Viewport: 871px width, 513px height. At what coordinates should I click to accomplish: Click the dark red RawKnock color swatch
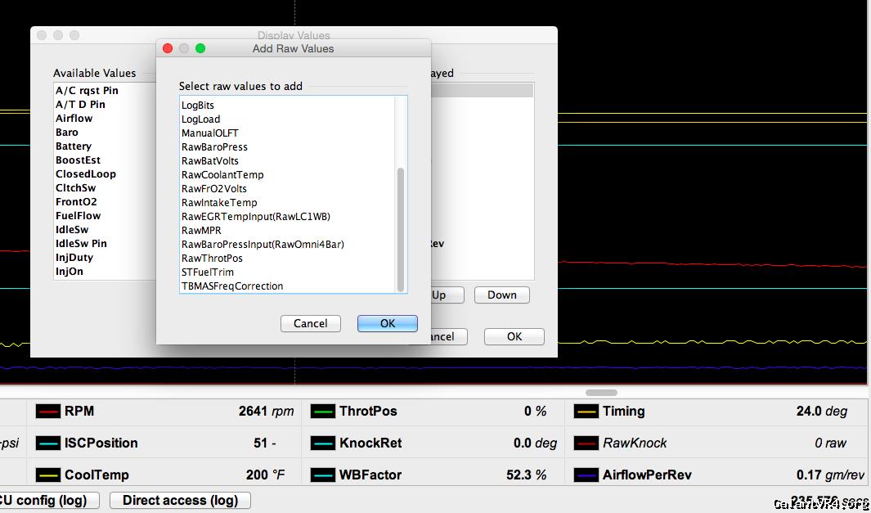tap(586, 443)
